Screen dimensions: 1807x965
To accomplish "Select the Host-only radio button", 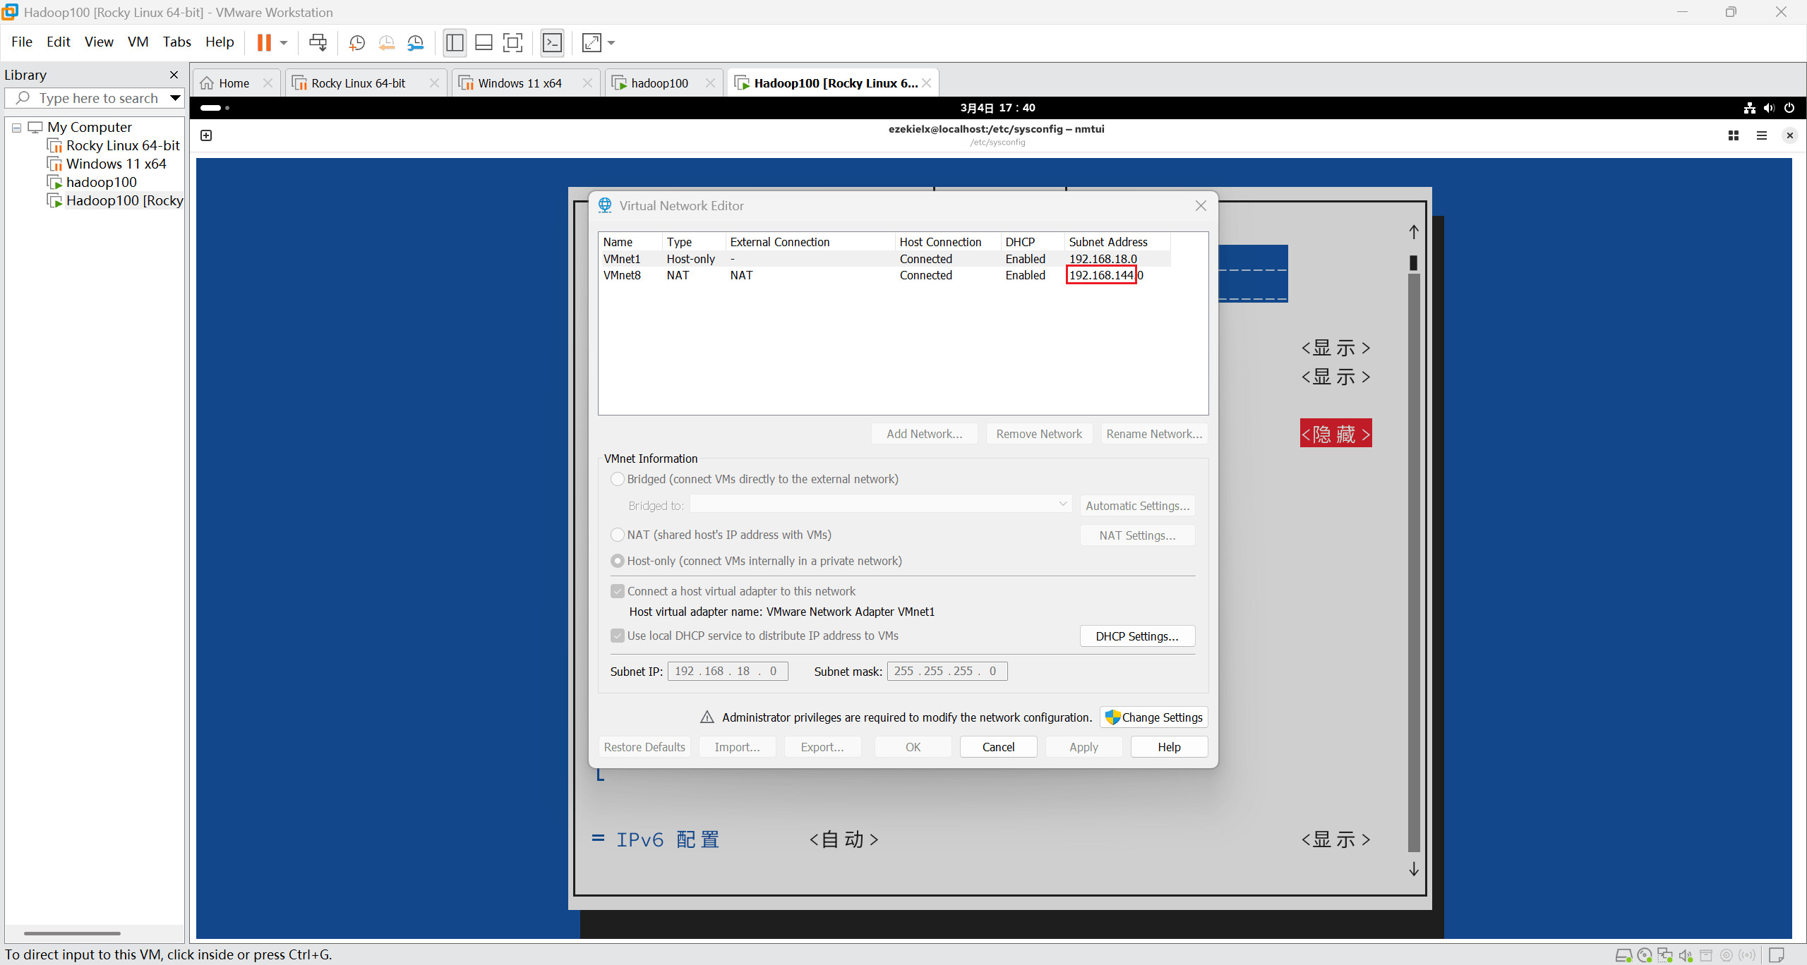I will tap(618, 561).
